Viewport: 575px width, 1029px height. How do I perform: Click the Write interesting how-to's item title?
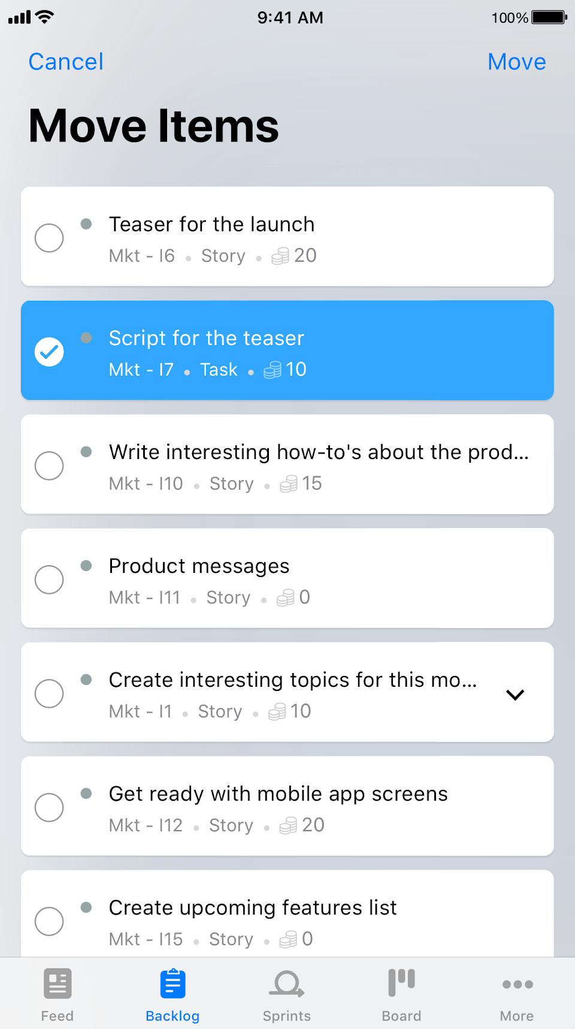[319, 452]
